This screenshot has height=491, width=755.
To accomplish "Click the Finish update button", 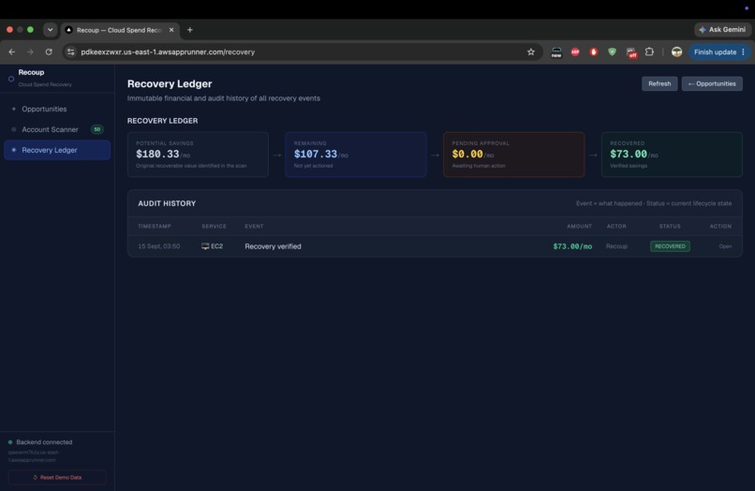I will tap(715, 52).
